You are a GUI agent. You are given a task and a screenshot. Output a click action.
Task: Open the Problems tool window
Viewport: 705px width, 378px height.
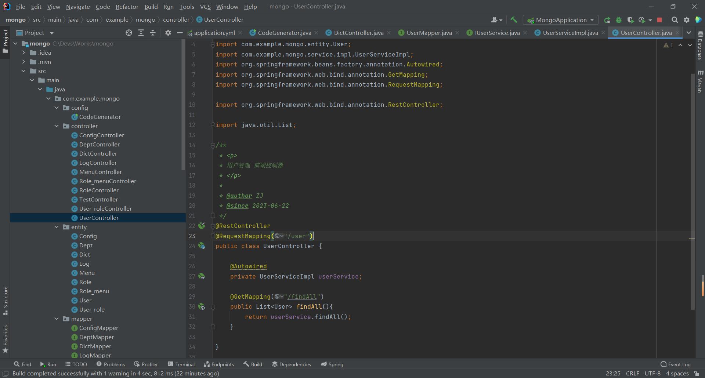point(111,364)
